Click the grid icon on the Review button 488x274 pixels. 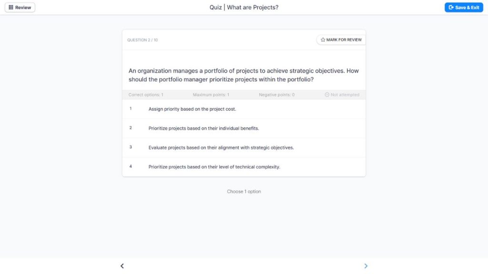pos(11,7)
